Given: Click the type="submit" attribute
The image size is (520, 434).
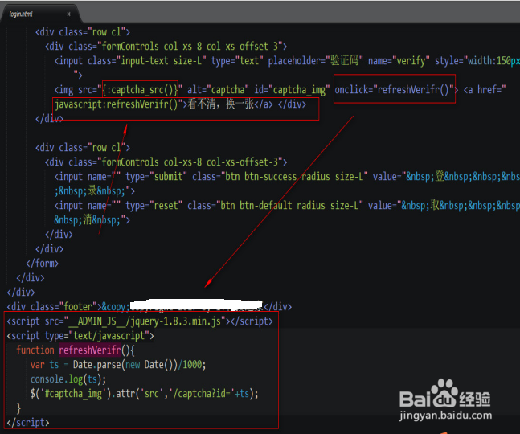Looking at the screenshot, I should pos(156,176).
